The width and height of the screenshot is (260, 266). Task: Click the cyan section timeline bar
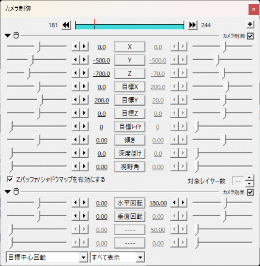tap(130, 27)
